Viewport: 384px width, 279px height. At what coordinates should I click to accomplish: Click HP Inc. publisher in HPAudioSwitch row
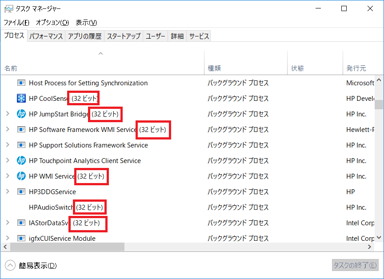point(356,207)
